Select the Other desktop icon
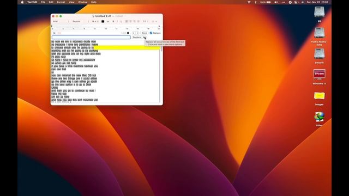The width and height of the screenshot is (349, 196). click(319, 117)
